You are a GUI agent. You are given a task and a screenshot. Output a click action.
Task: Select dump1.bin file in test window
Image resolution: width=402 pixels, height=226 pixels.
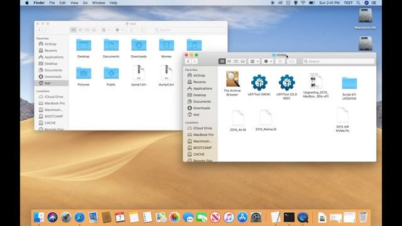[139, 73]
